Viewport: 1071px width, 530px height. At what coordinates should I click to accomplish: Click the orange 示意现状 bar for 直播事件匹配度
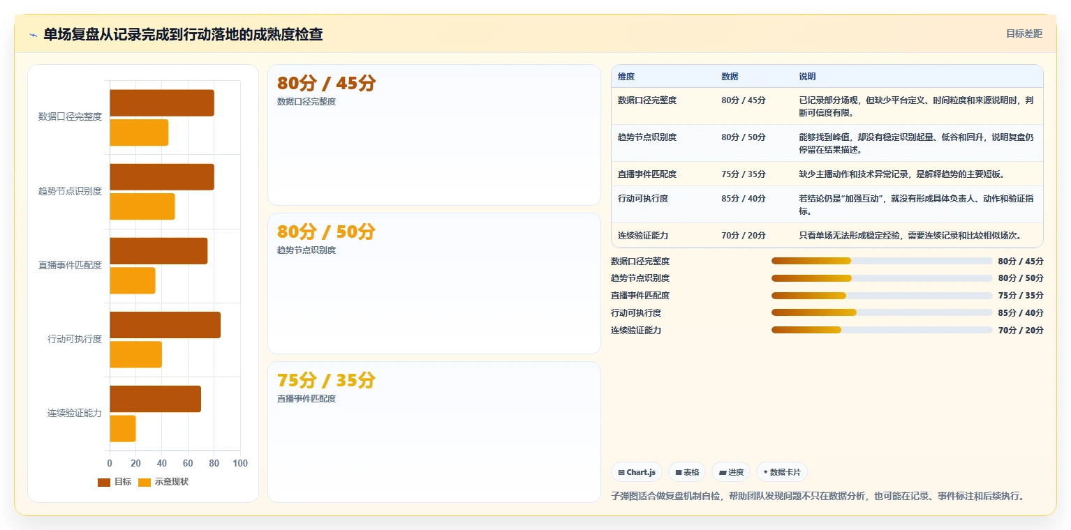[133, 280]
